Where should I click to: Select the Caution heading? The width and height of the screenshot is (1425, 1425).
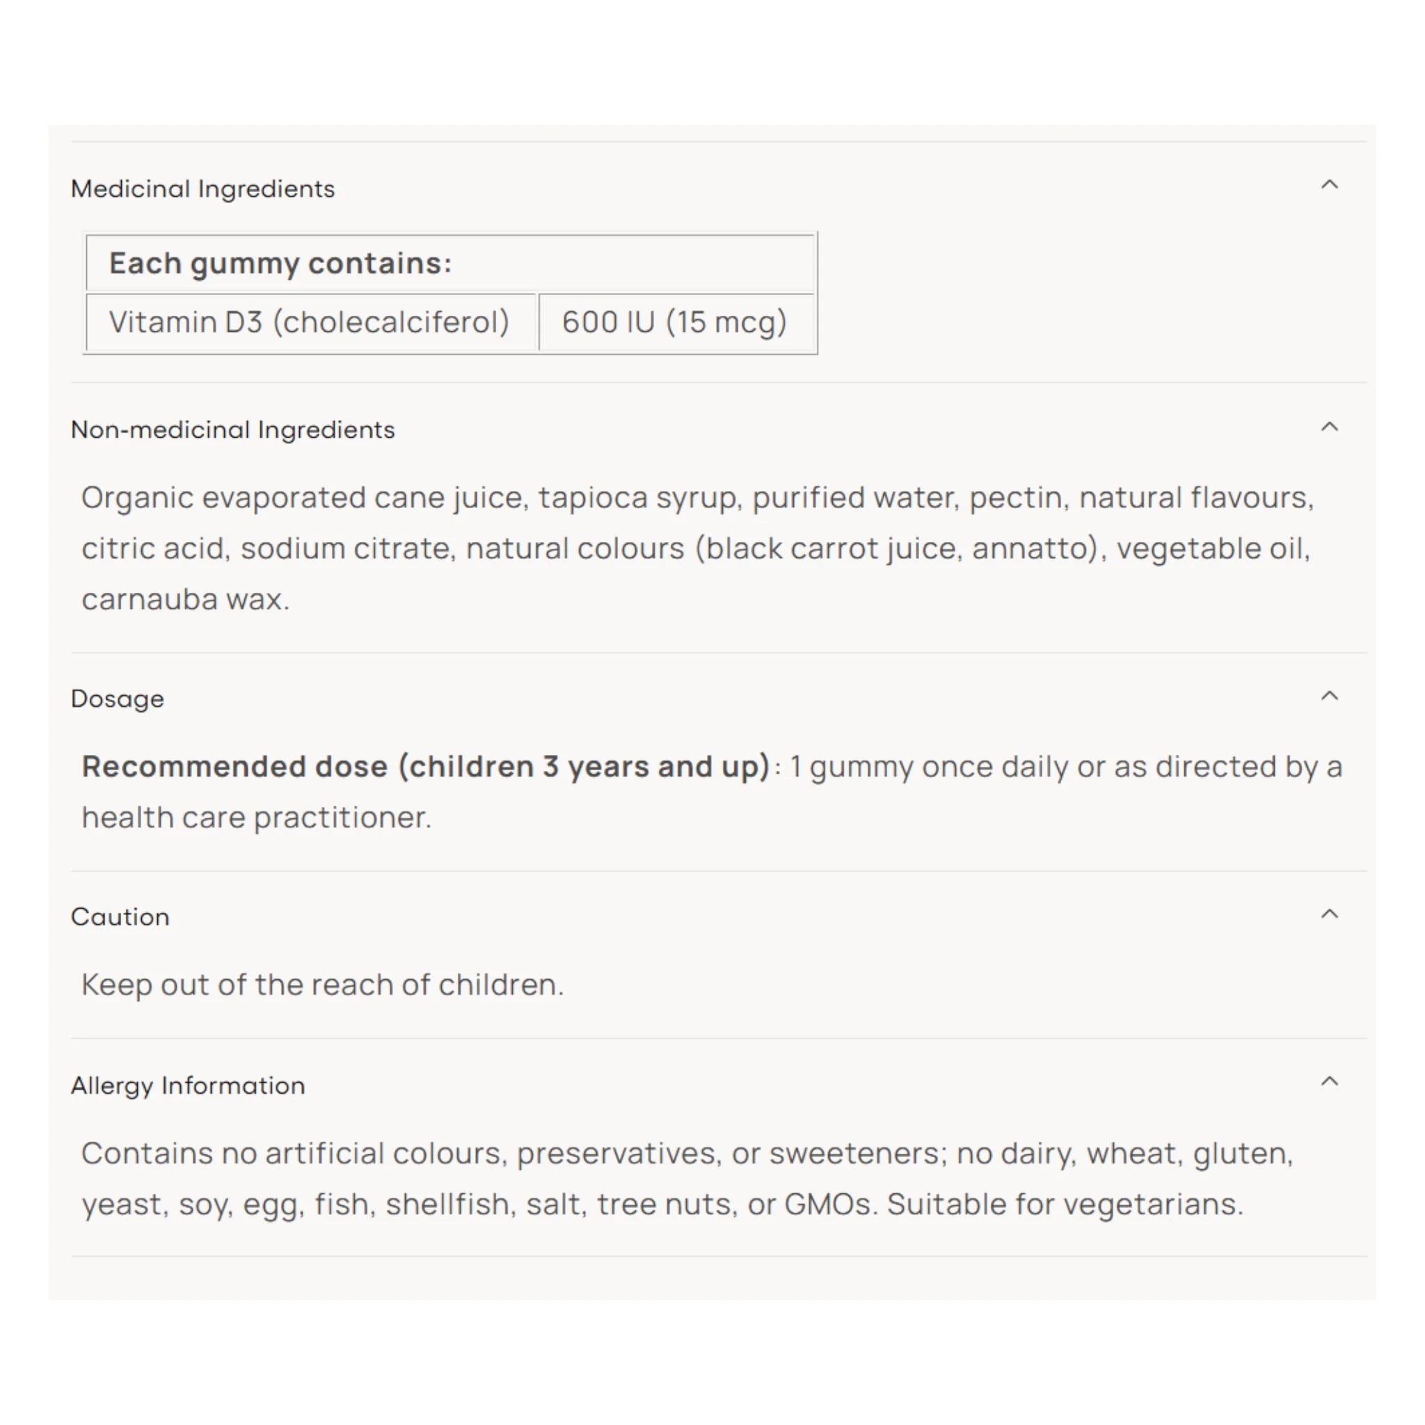point(120,917)
